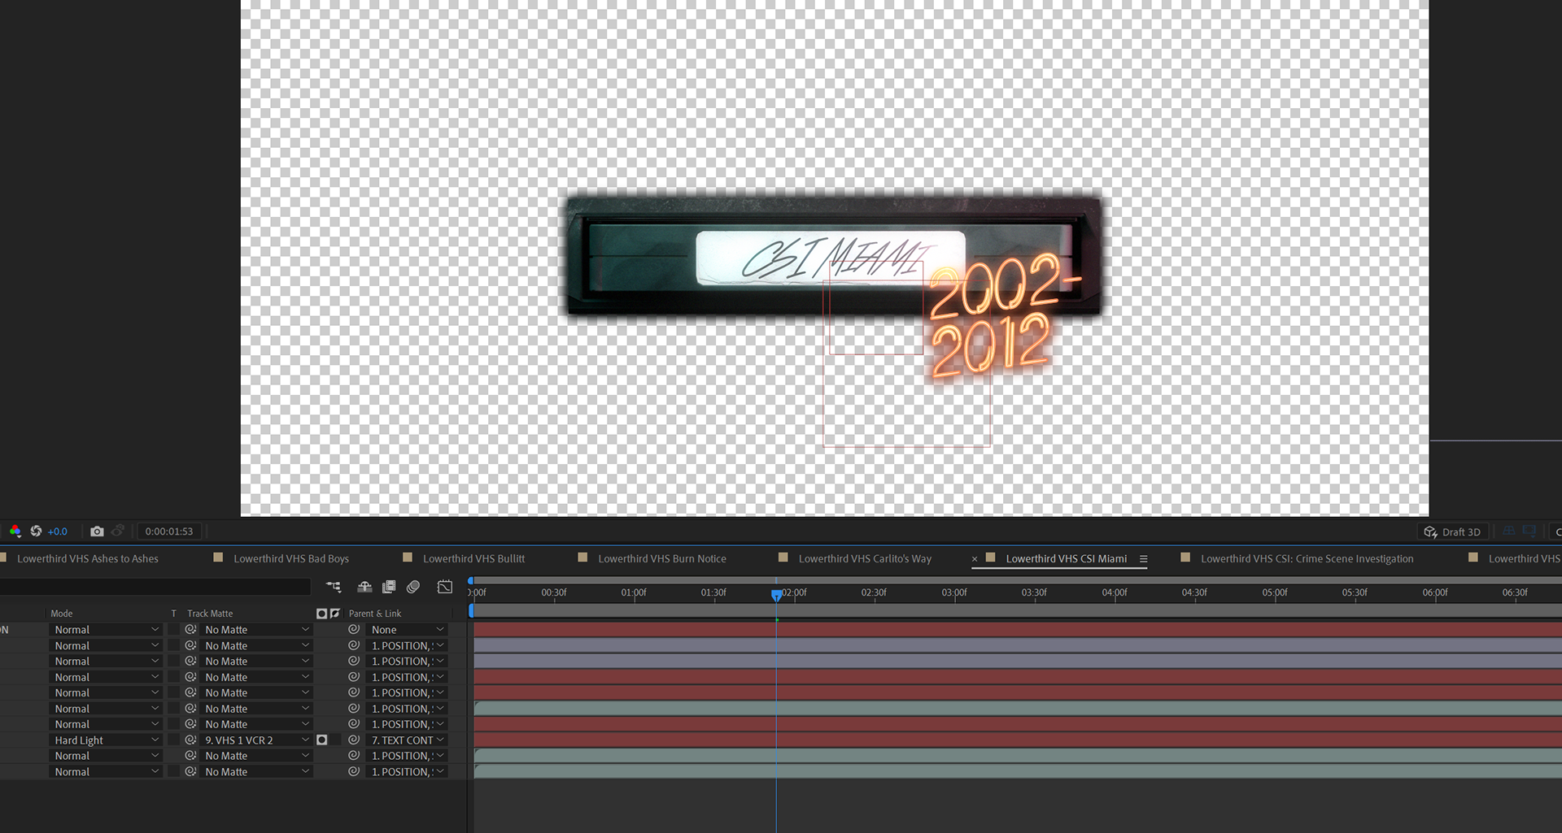
Task: Open the Parent dropdown set to None
Action: click(407, 630)
